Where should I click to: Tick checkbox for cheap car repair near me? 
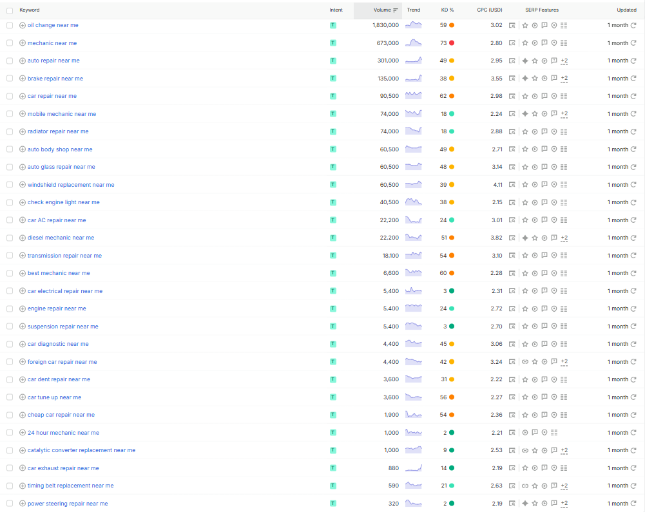[10, 415]
